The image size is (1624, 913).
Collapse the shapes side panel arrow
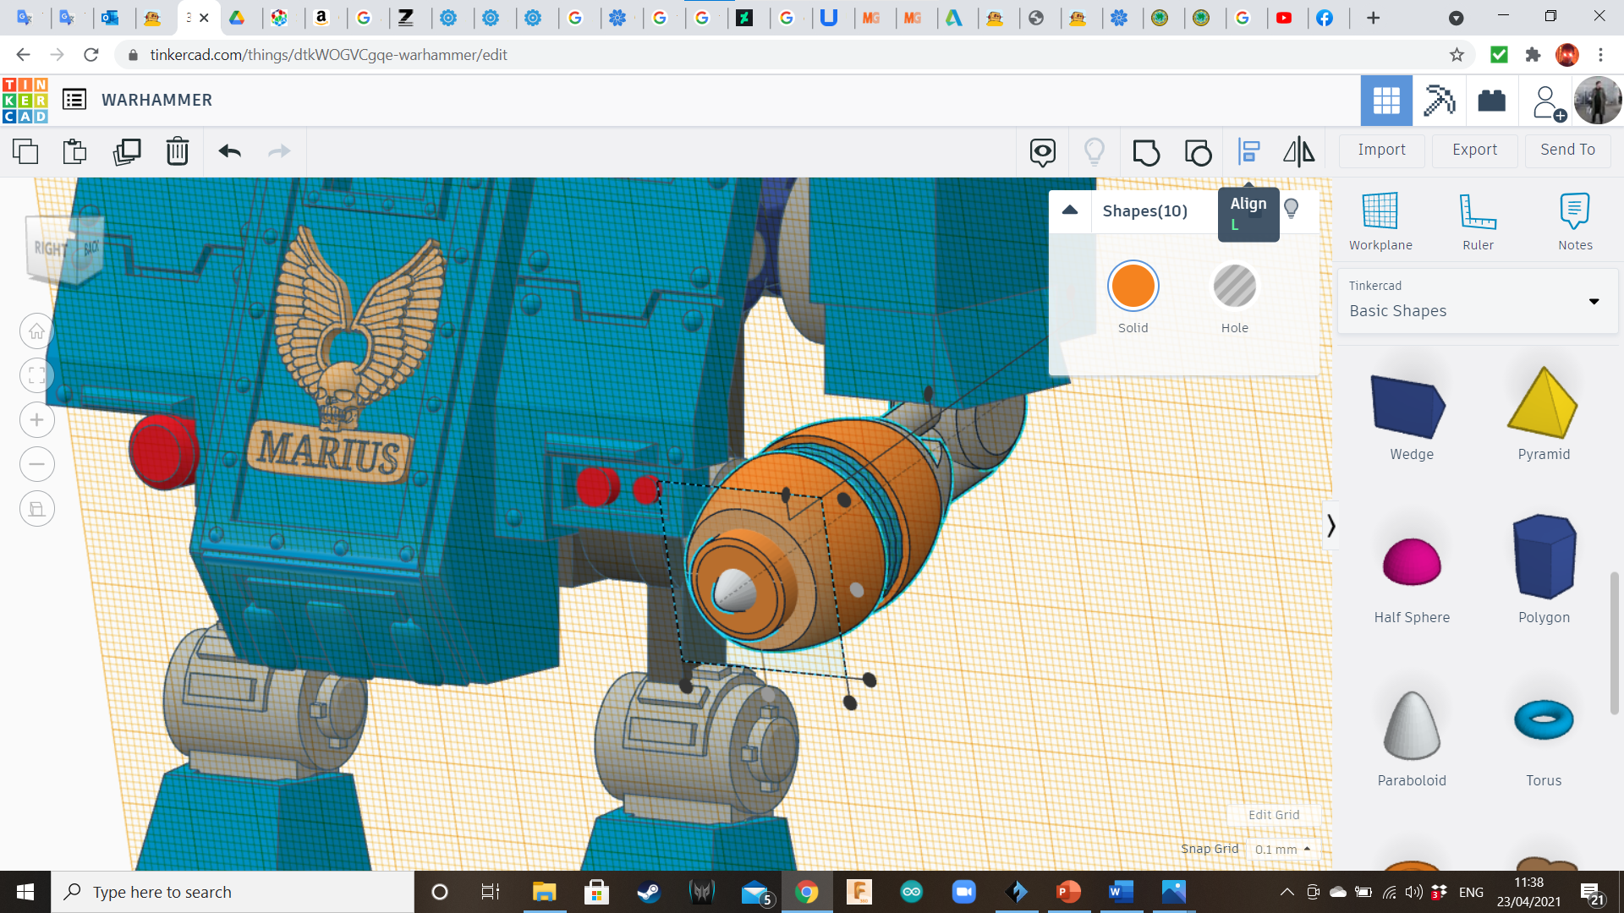coord(1330,526)
